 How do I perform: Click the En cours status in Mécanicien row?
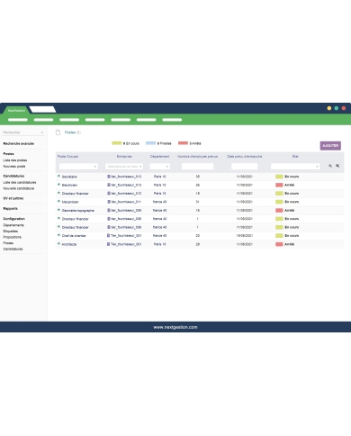coord(292,202)
